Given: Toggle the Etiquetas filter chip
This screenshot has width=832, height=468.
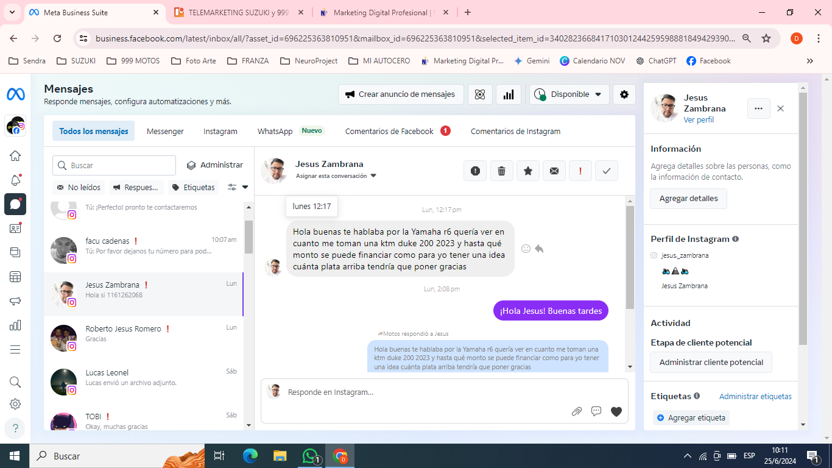Looking at the screenshot, I should 193,187.
